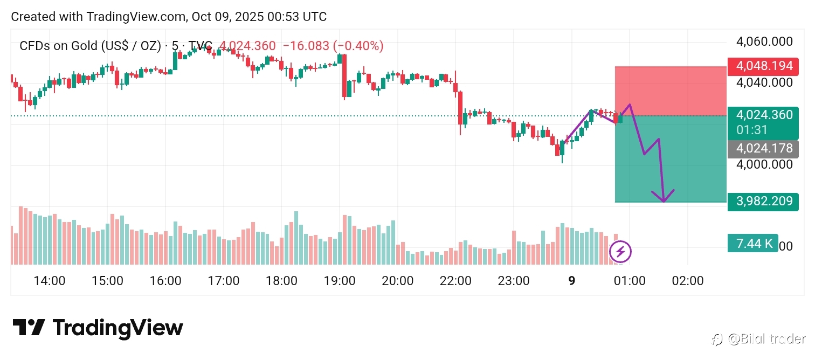Click the -16.083 (-0.40%) change value
Image resolution: width=815 pixels, height=360 pixels.
(333, 46)
